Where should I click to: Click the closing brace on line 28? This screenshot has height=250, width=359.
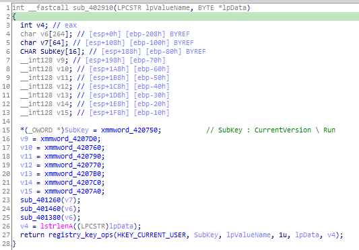(x=14, y=243)
